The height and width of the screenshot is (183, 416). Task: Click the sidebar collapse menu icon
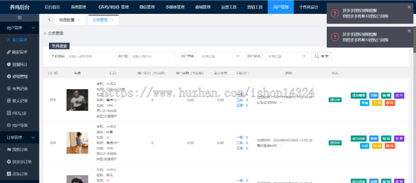pyautogui.click(x=19, y=18)
